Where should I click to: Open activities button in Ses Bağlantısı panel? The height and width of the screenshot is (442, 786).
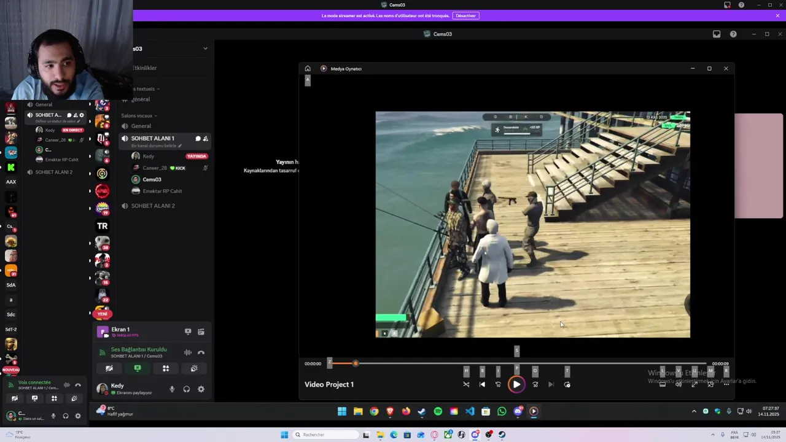pyautogui.click(x=166, y=368)
